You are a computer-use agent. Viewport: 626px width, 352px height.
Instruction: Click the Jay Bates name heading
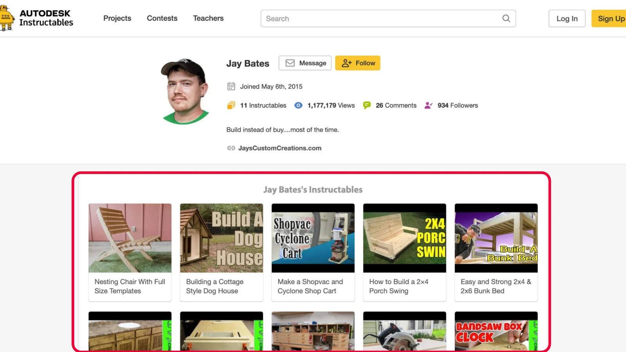point(248,63)
